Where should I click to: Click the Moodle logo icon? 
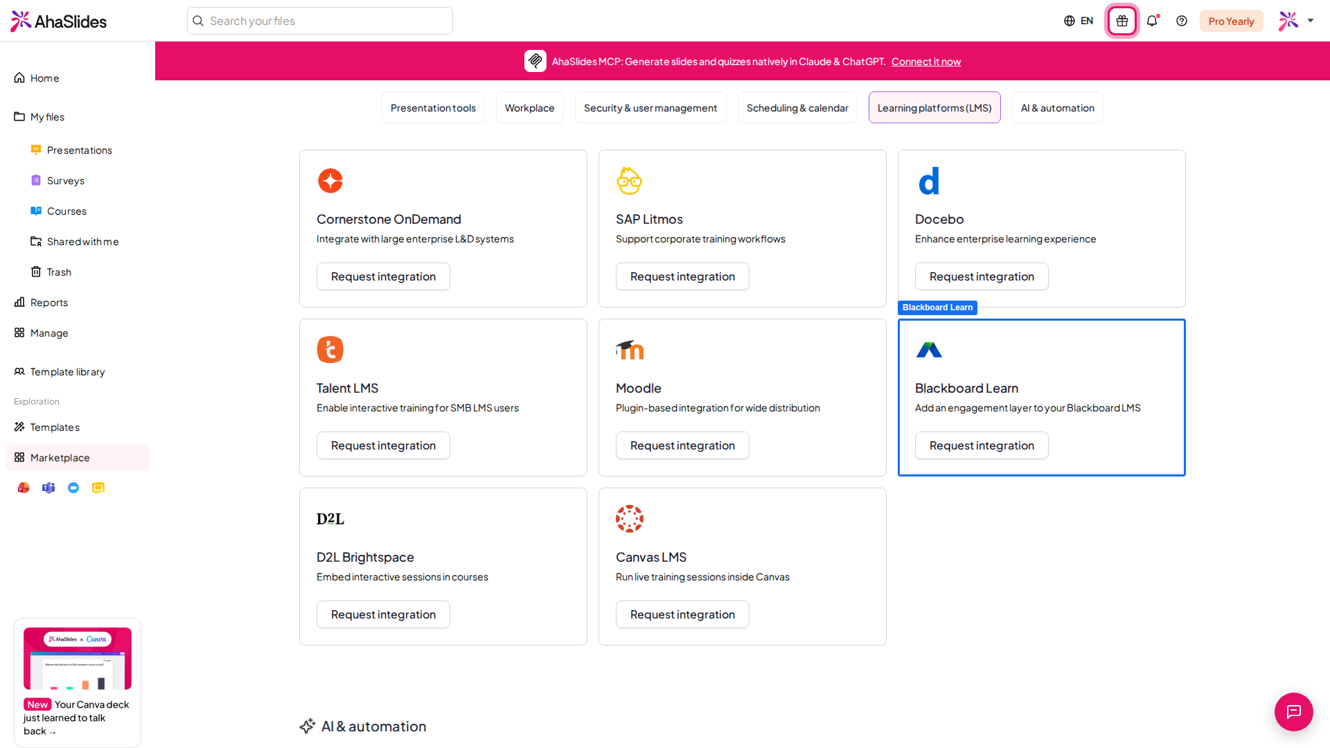[x=630, y=350]
